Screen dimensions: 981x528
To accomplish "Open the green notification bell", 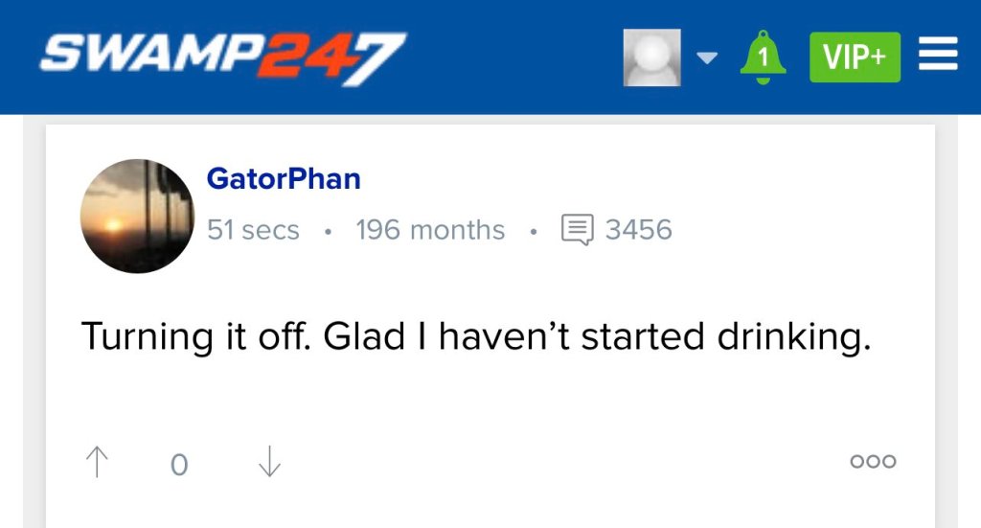I will [763, 57].
